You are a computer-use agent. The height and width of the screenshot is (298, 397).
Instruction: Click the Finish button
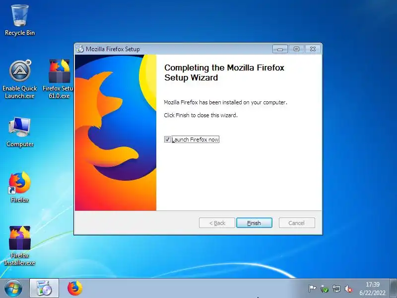click(254, 223)
